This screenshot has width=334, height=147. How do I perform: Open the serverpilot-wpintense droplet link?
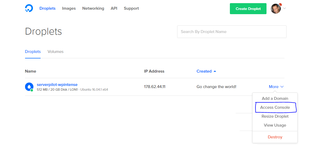coord(57,85)
